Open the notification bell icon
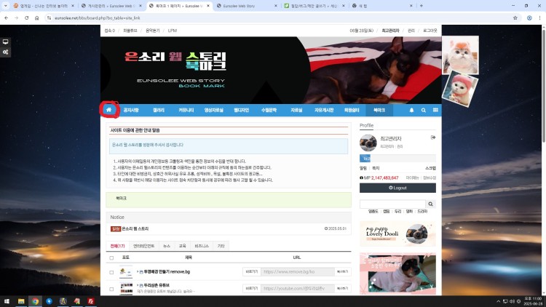546x307 pixels. (411, 110)
